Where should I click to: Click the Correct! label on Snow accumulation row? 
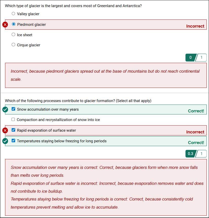click(196, 111)
